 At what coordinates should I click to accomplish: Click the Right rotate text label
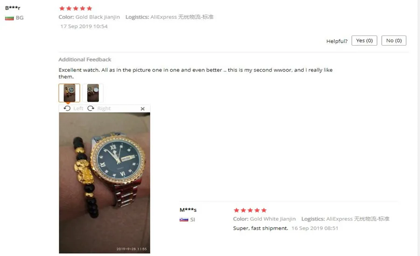click(104, 108)
